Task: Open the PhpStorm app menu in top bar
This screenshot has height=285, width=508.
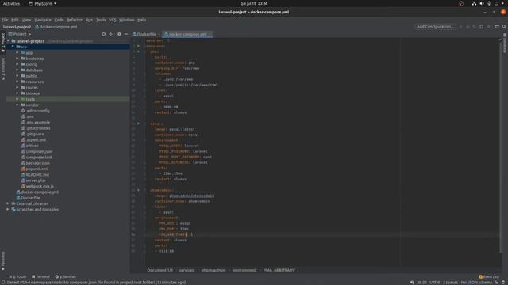Action: point(43,3)
